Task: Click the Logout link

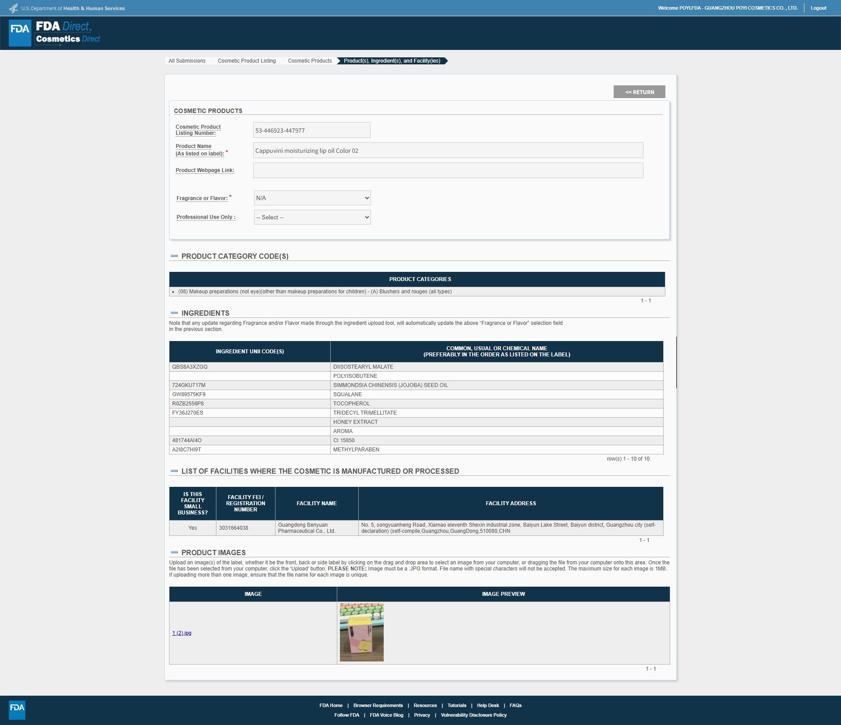Action: [x=818, y=8]
